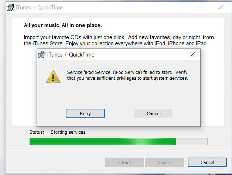232x175 pixels.
Task: Click the installer icon in error dialog title
Action: (x=42, y=54)
